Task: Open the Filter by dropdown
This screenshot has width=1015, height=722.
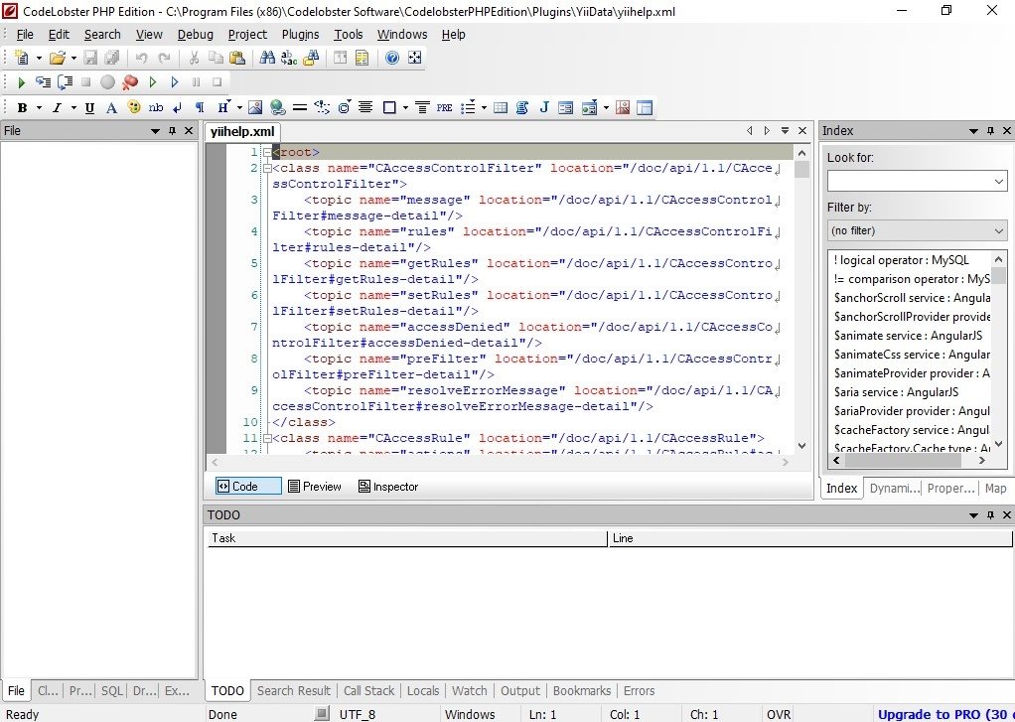Action: pyautogui.click(x=918, y=230)
